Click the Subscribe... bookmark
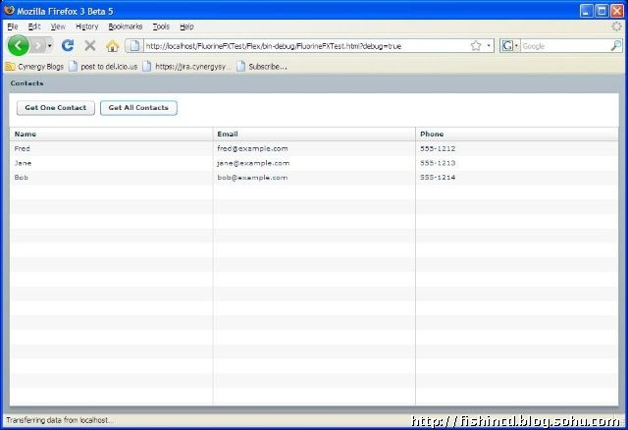Viewport: 628px width, 430px height. [x=262, y=67]
